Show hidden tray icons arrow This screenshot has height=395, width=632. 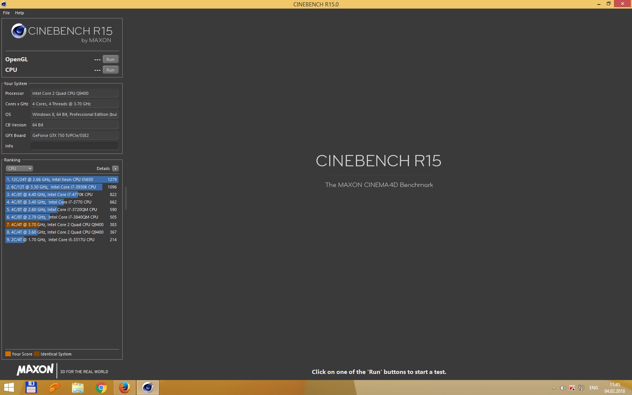point(554,388)
